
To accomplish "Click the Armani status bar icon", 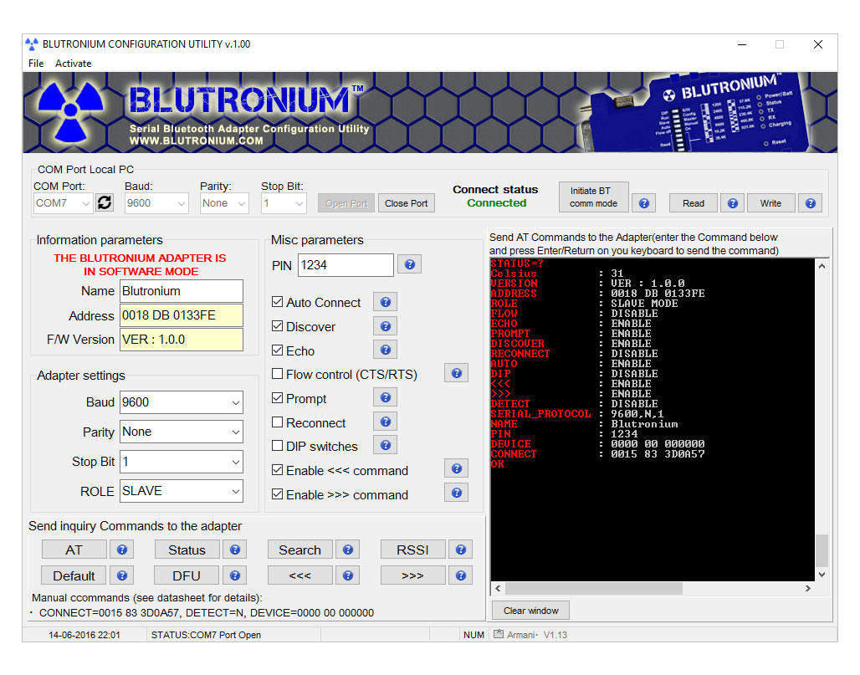I will tap(498, 634).
